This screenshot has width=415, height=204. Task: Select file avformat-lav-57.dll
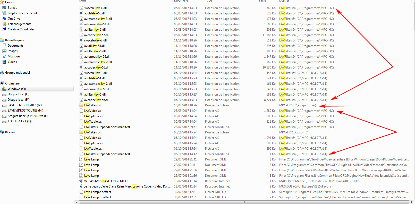click(x=97, y=24)
